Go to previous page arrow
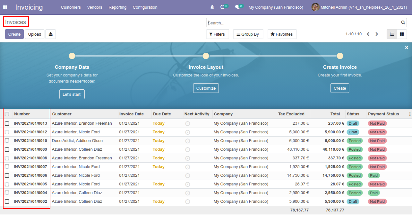 (x=368, y=34)
